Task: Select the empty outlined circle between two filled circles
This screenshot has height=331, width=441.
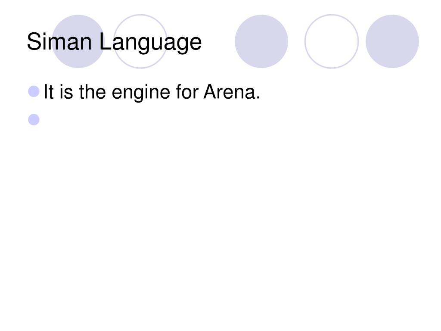Action: (x=332, y=41)
